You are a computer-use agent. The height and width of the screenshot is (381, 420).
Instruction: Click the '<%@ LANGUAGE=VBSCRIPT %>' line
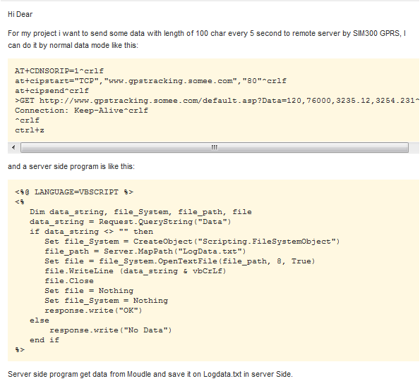click(x=74, y=192)
